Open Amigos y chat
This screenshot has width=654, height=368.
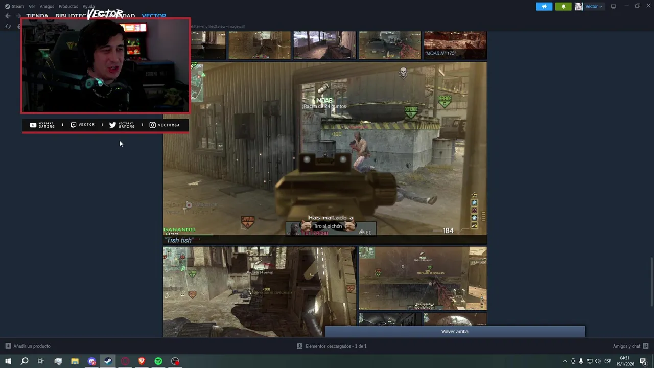click(x=626, y=346)
